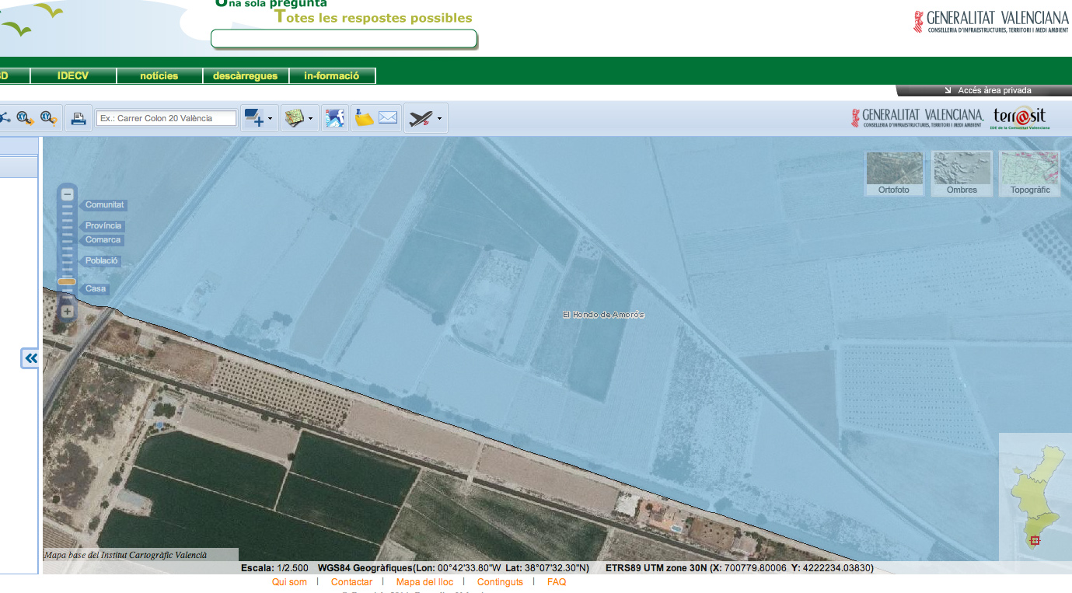Go to the descàrregues tab
Screen dimensions: 1072x593
pyautogui.click(x=245, y=76)
